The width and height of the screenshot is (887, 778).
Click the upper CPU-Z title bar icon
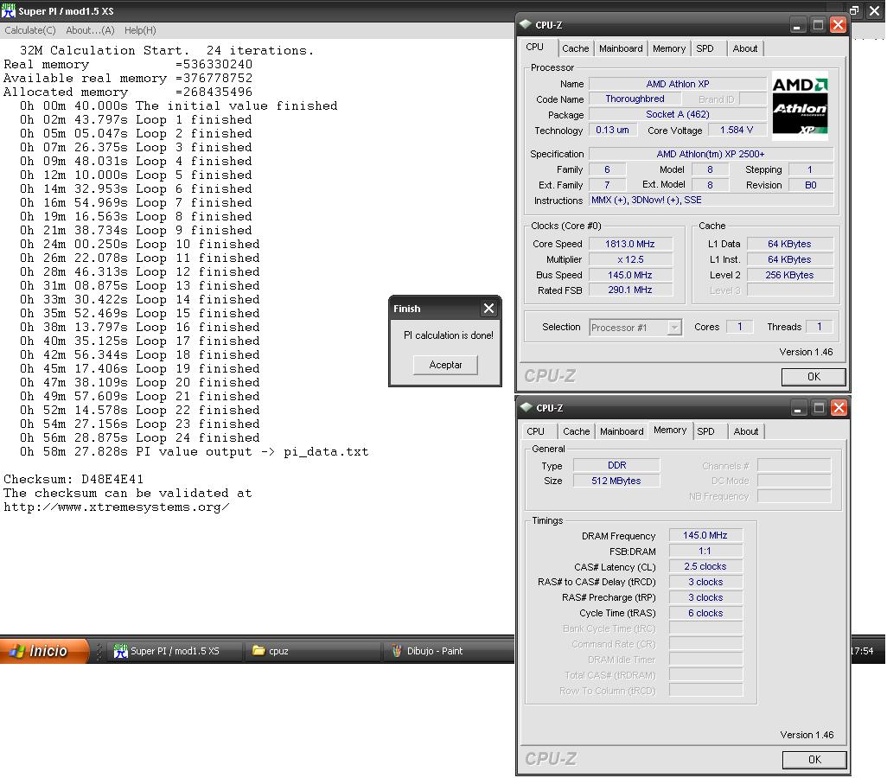(526, 24)
